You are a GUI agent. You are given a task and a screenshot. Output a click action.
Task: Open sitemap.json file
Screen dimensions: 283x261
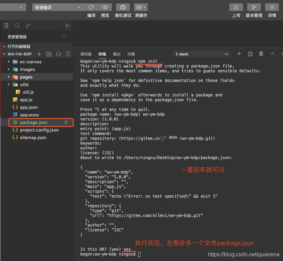[x=37, y=138]
